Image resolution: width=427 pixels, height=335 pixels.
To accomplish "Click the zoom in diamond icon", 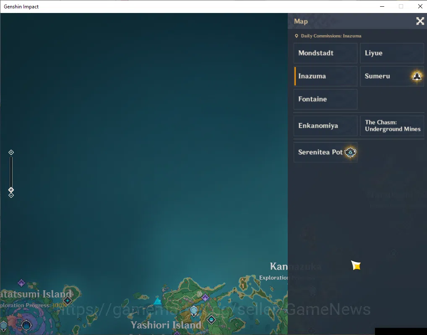I will coord(11,152).
